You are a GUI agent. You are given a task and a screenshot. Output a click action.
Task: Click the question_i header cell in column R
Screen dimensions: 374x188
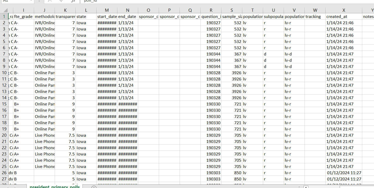(x=211, y=16)
